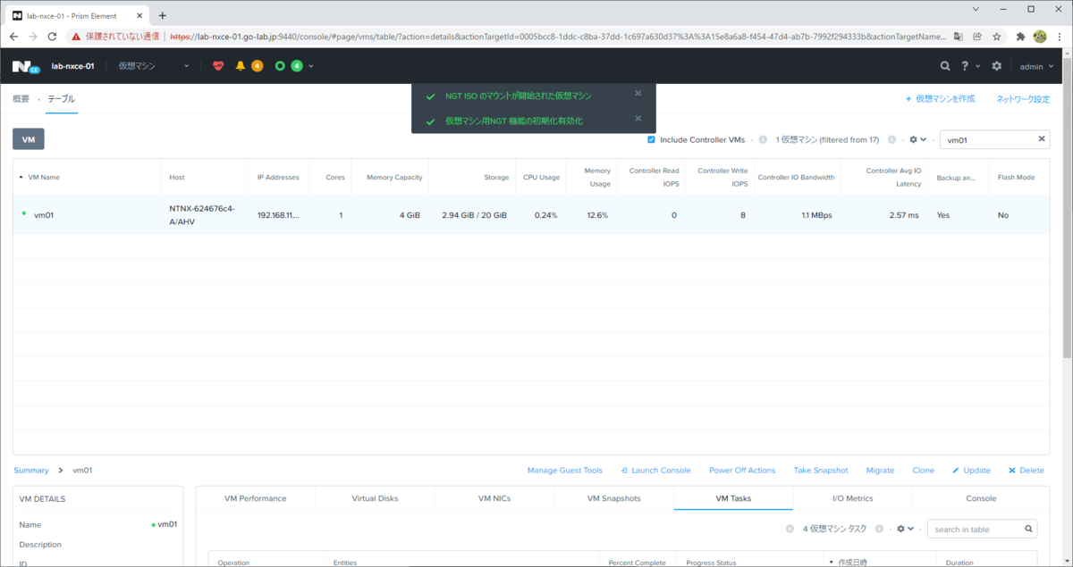The image size is (1073, 567).
Task: Click Update with pencil icon
Action: coord(971,470)
